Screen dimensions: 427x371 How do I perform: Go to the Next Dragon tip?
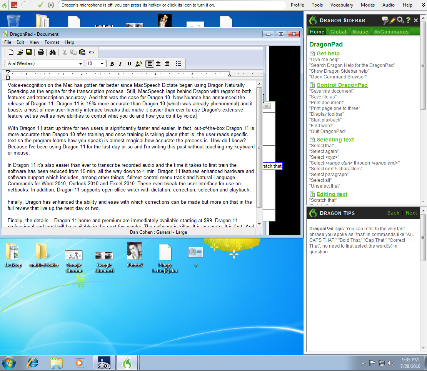coord(411,213)
